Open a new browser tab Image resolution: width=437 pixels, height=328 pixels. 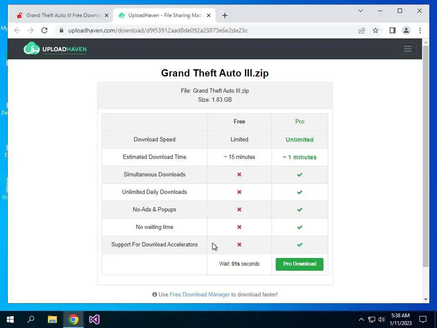click(x=225, y=15)
